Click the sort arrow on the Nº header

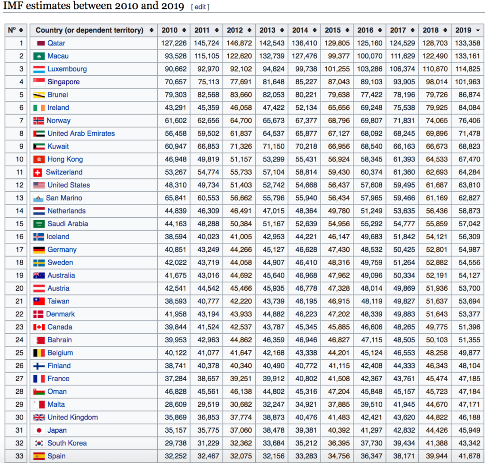[x=21, y=29]
